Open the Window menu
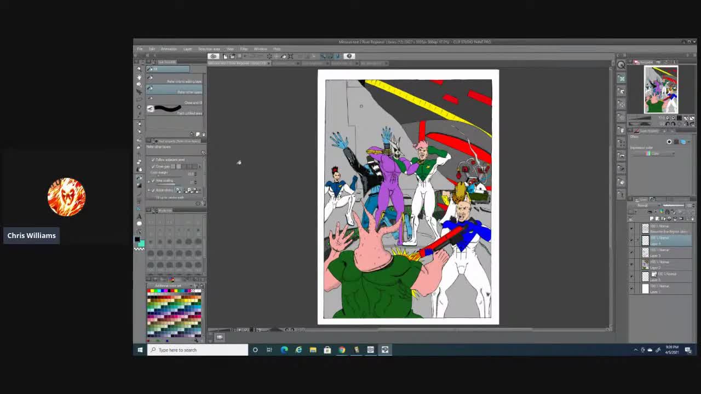This screenshot has height=394, width=701. click(x=261, y=49)
